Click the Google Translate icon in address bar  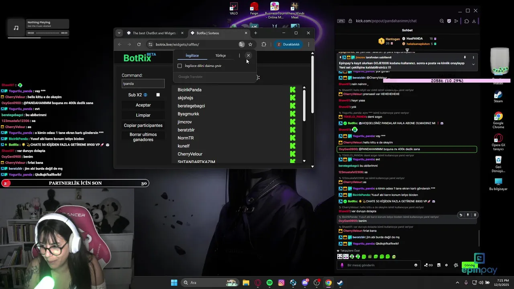[x=241, y=45]
